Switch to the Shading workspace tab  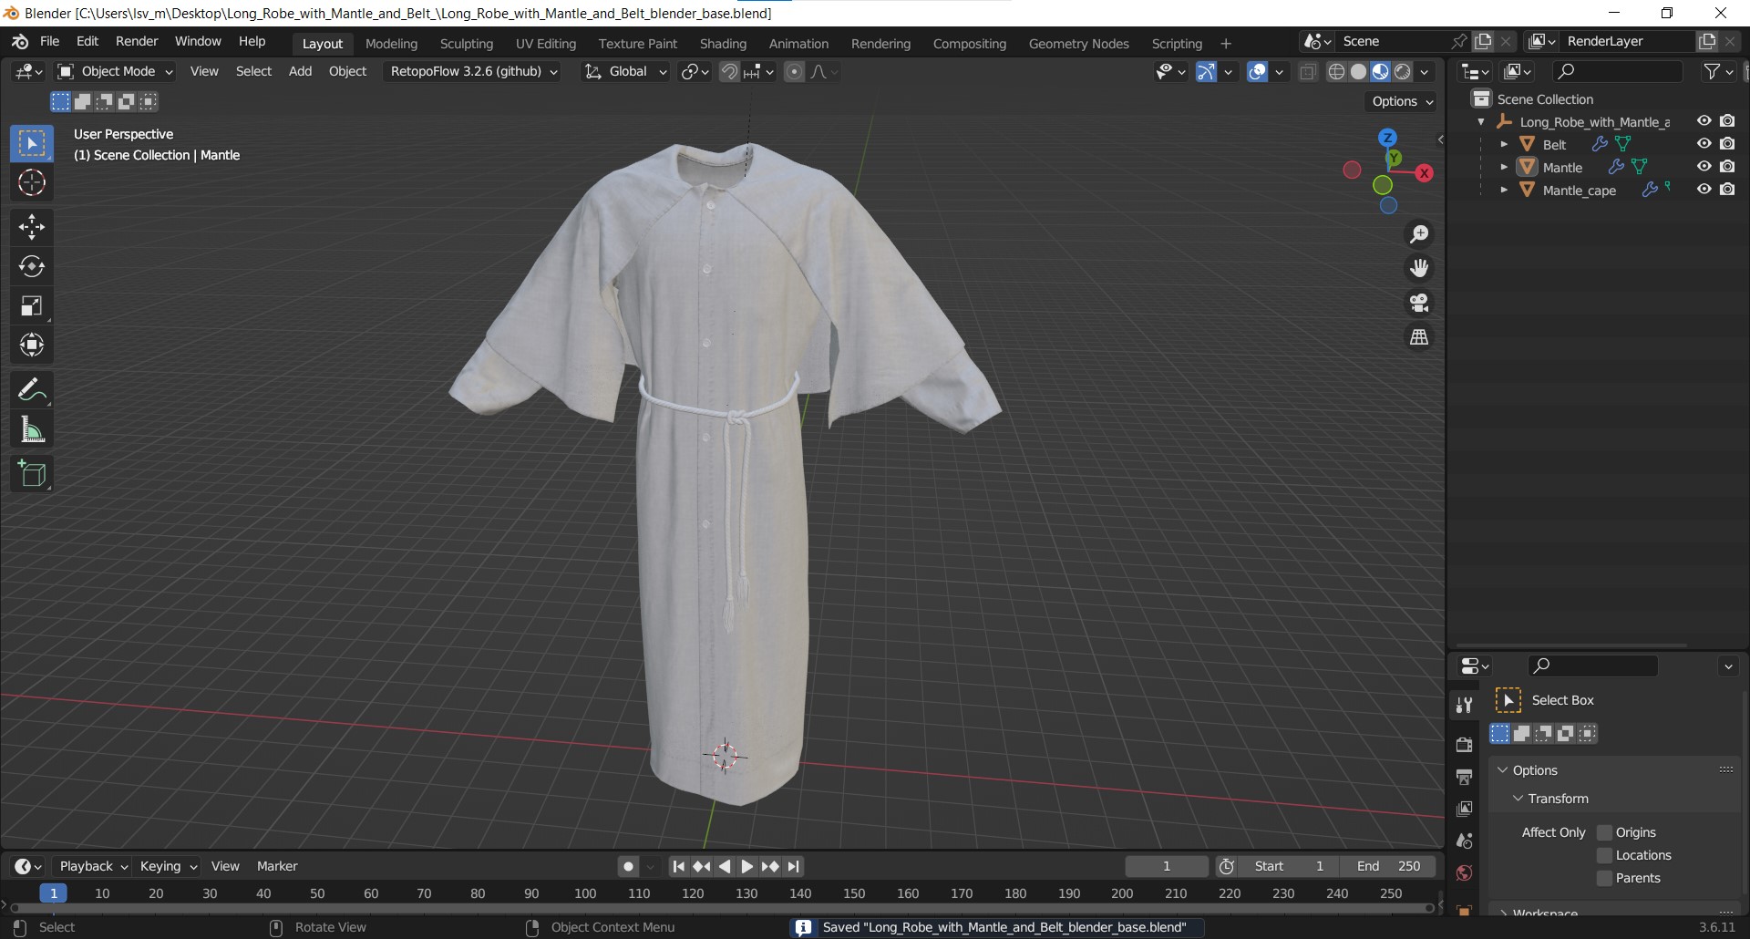click(x=723, y=44)
